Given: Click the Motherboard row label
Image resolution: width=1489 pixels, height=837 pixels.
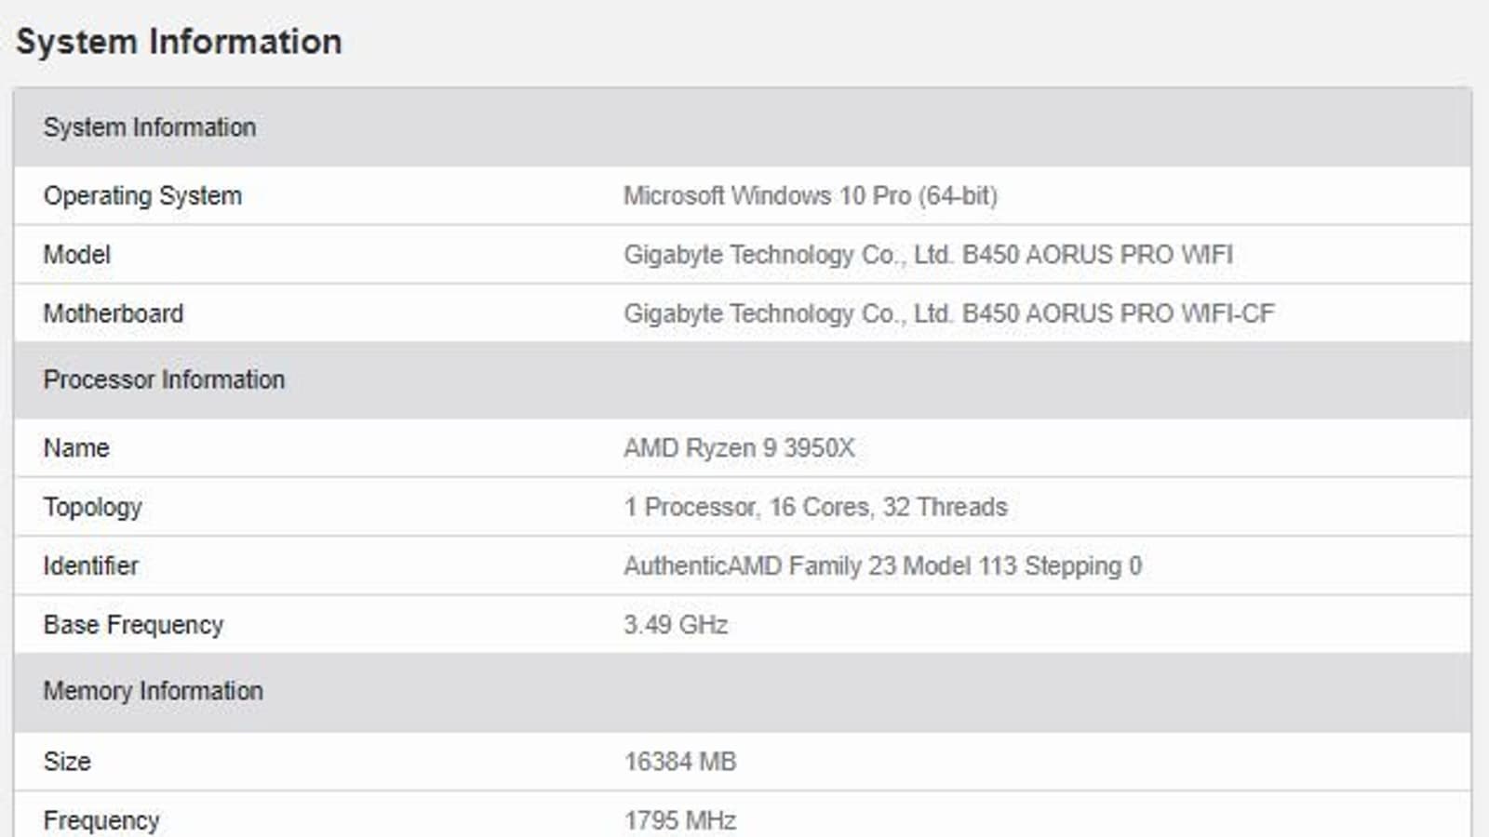Looking at the screenshot, I should [x=113, y=313].
